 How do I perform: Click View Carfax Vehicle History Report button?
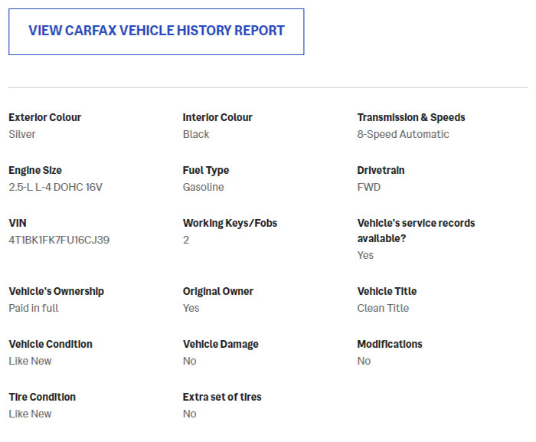156,31
